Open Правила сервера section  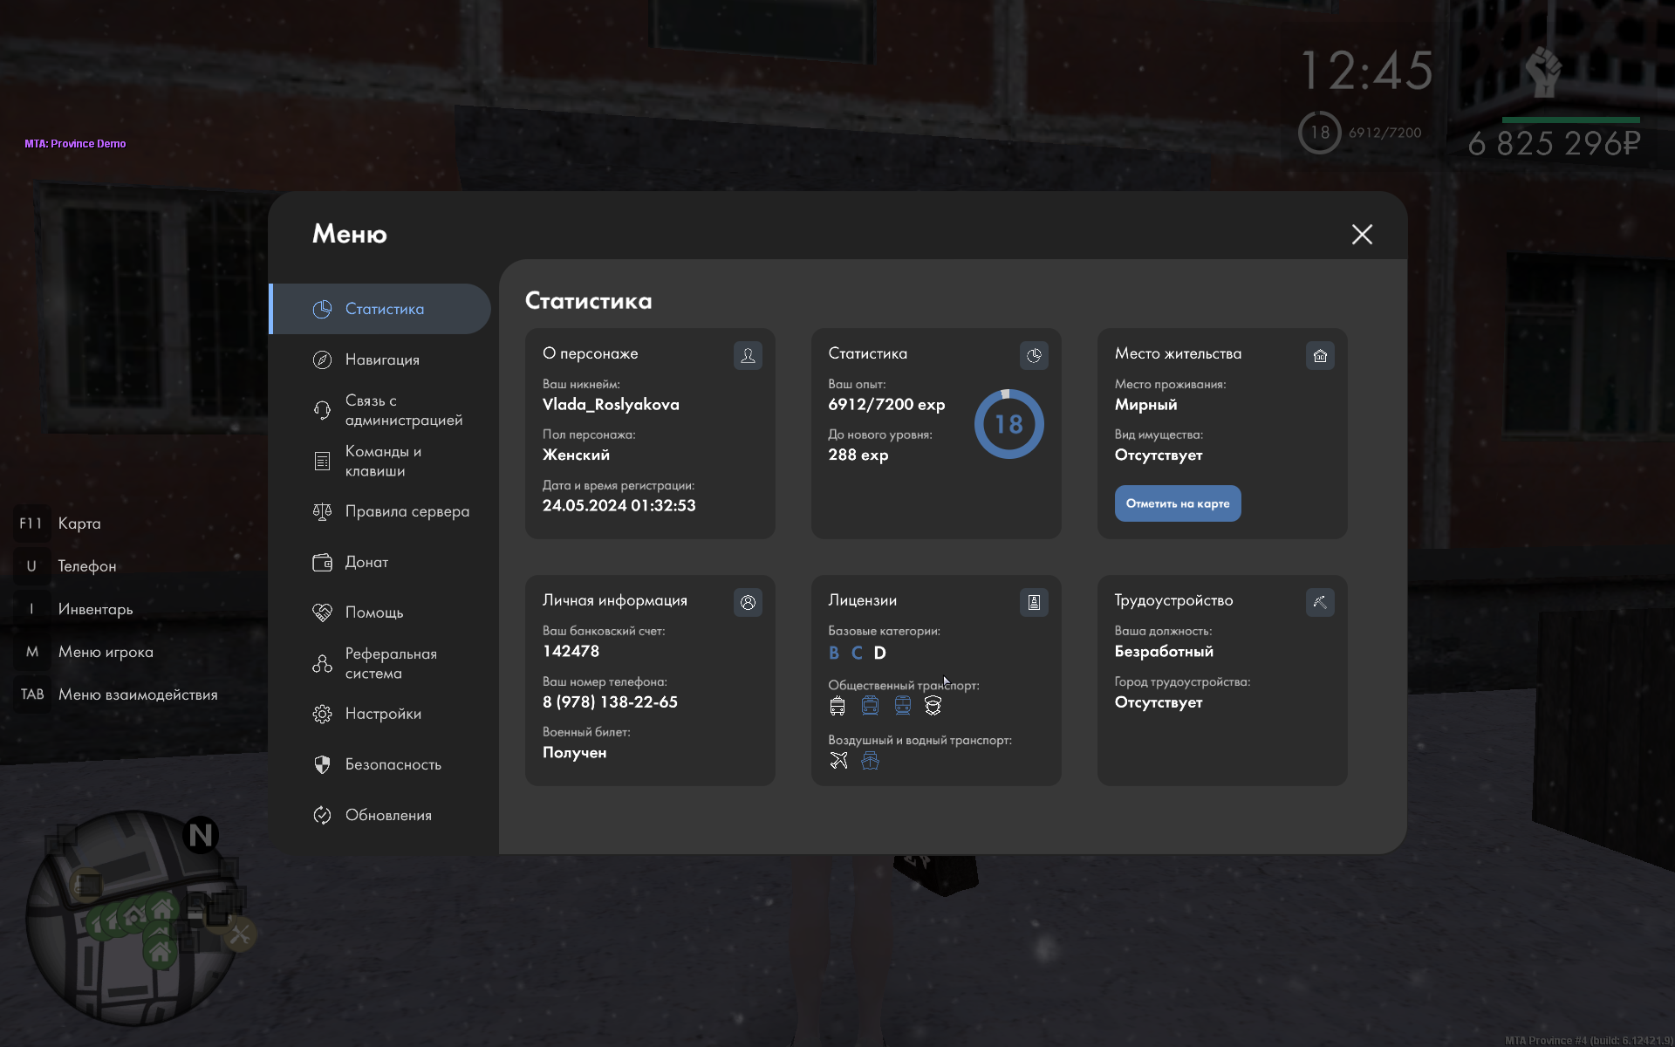[x=407, y=511]
